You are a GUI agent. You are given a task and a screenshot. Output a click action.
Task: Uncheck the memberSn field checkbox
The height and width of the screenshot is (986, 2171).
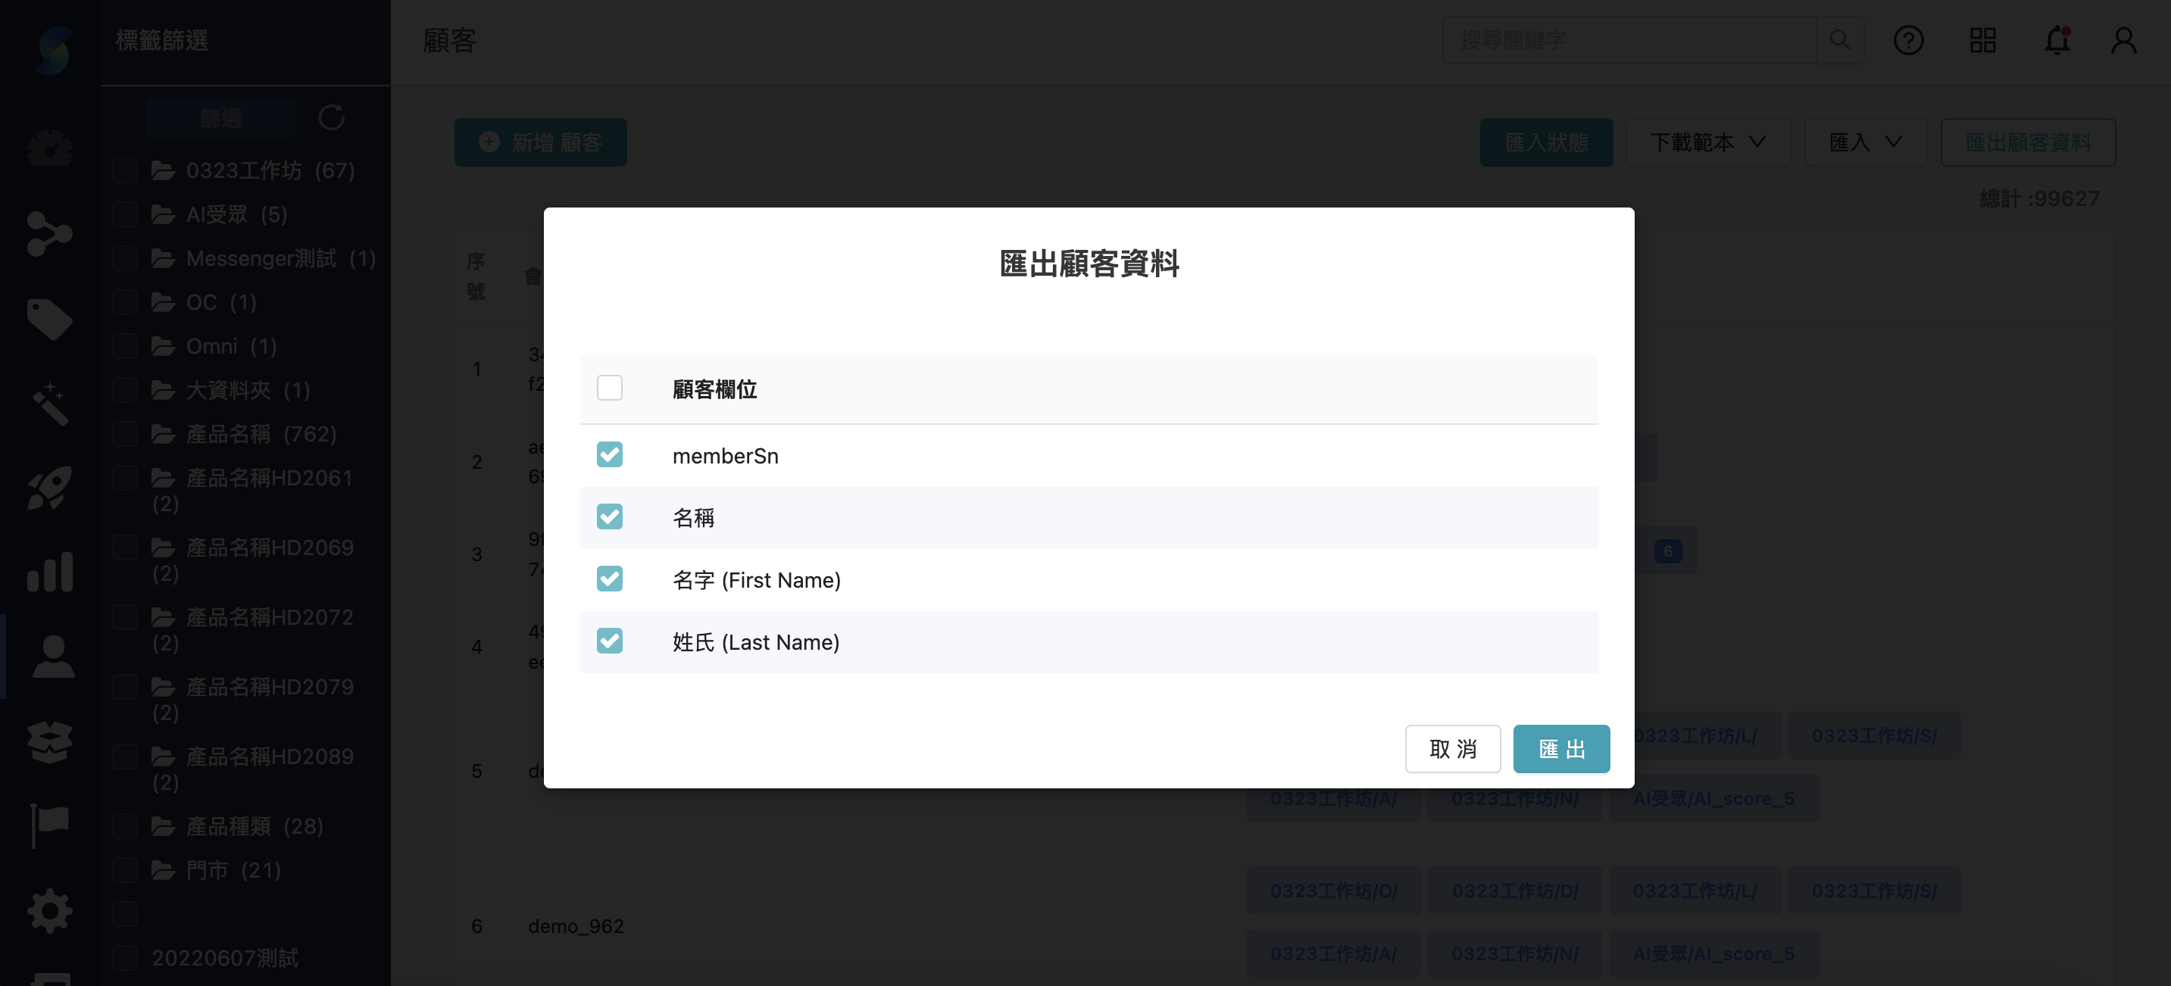[609, 455]
